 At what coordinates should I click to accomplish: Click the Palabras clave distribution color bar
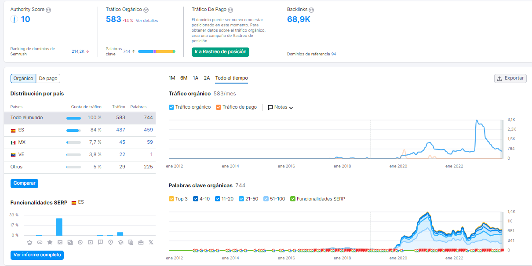pos(157,51)
